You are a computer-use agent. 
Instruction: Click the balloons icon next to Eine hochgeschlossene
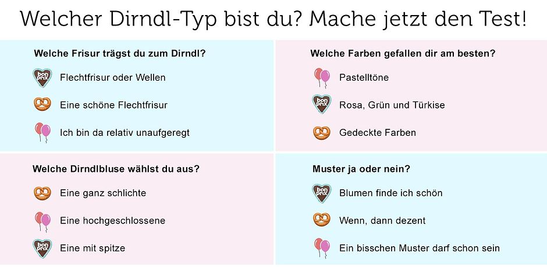tap(42, 222)
